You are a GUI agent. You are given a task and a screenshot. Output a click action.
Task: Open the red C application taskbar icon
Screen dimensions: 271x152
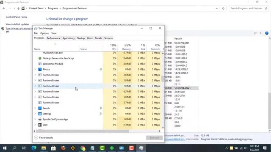pyautogui.click(x=131, y=148)
